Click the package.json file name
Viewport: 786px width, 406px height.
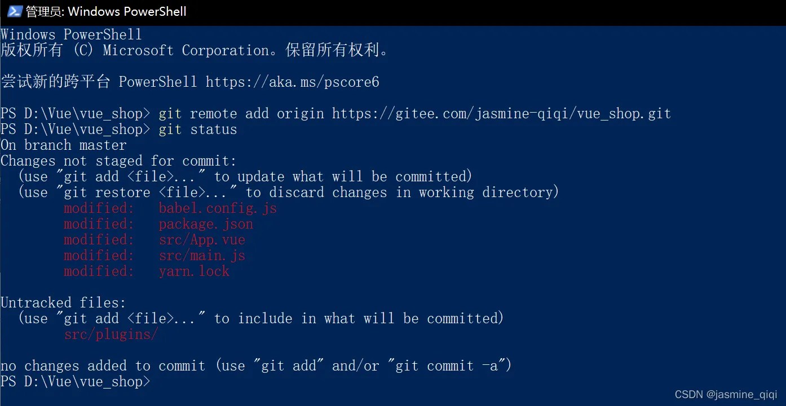pyautogui.click(x=206, y=224)
